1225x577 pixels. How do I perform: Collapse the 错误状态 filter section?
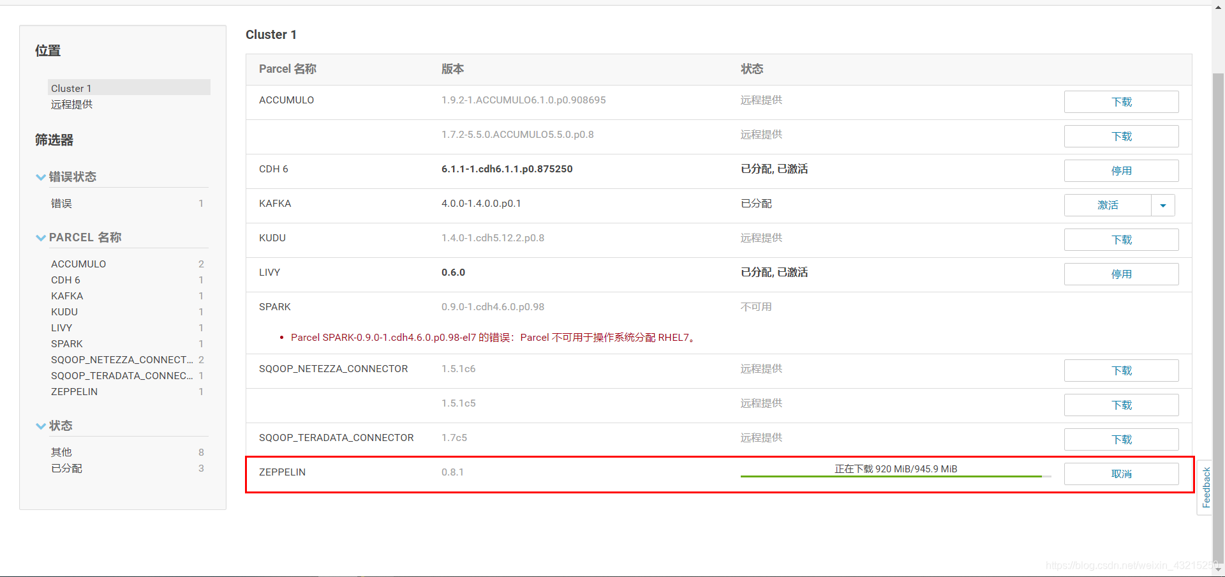click(41, 177)
